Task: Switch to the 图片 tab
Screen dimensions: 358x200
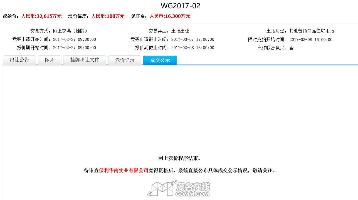Action: click(x=50, y=60)
